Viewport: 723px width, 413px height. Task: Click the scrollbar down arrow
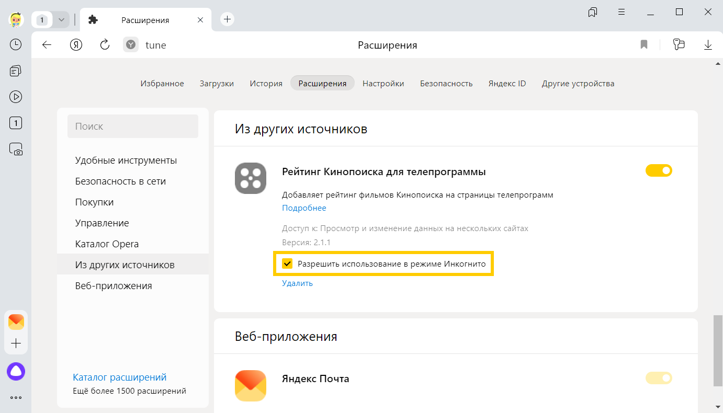point(718,406)
